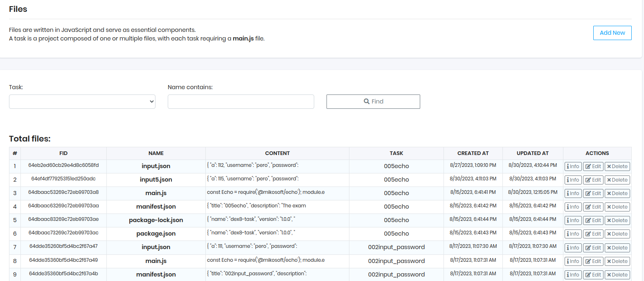
Task: Click FID 64dbaac83269c72eb99703ae
Action: coord(63,219)
